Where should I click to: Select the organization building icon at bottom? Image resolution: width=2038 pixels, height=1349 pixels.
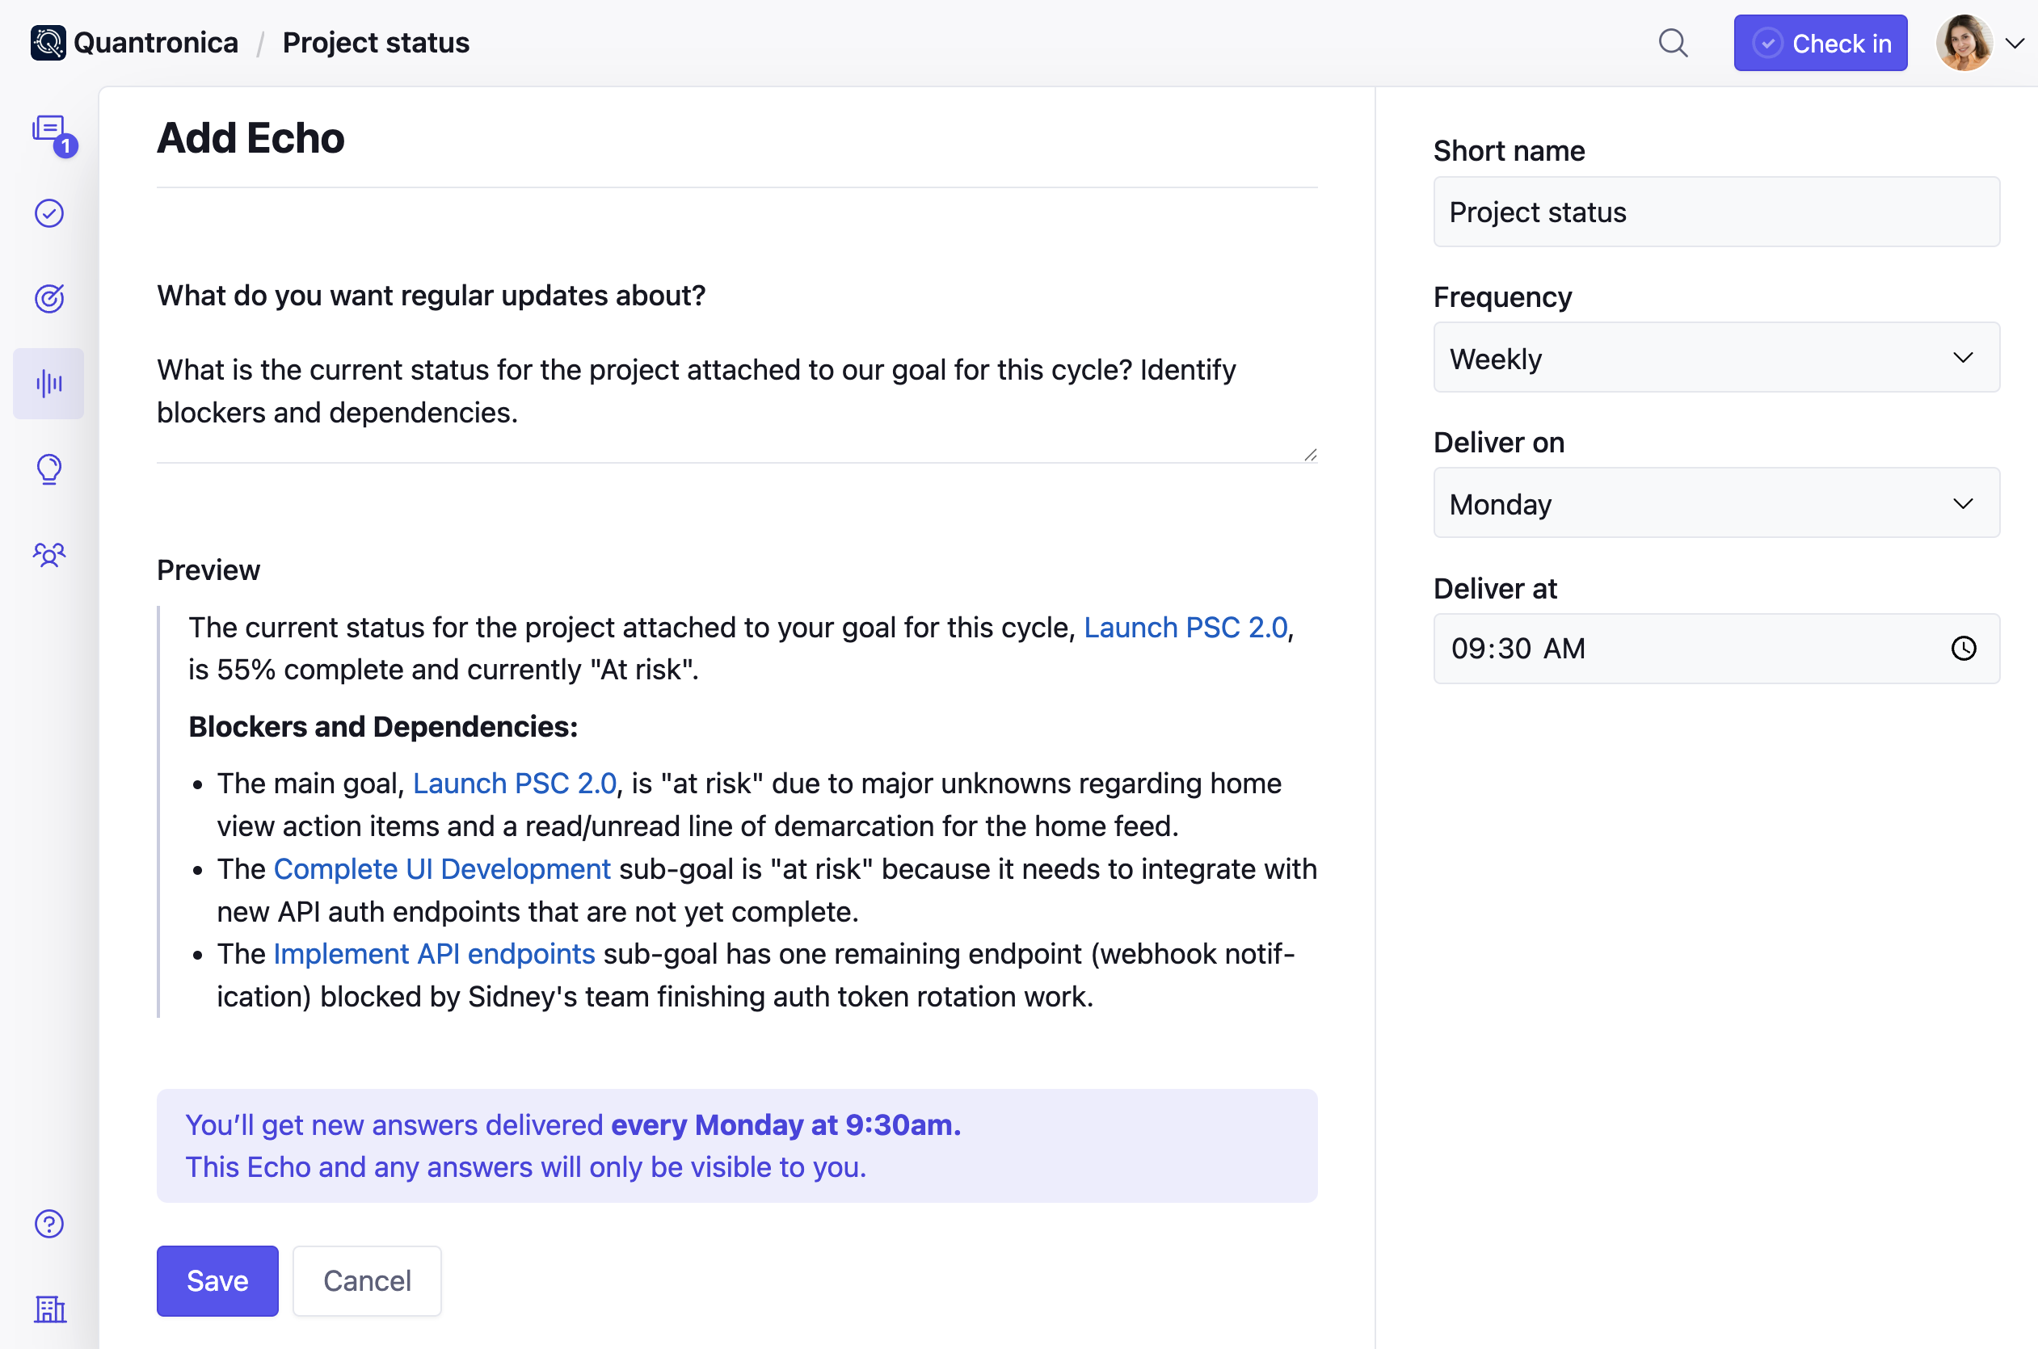(x=49, y=1309)
